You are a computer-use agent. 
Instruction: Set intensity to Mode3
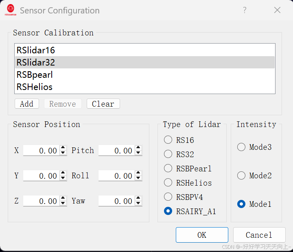click(x=241, y=147)
